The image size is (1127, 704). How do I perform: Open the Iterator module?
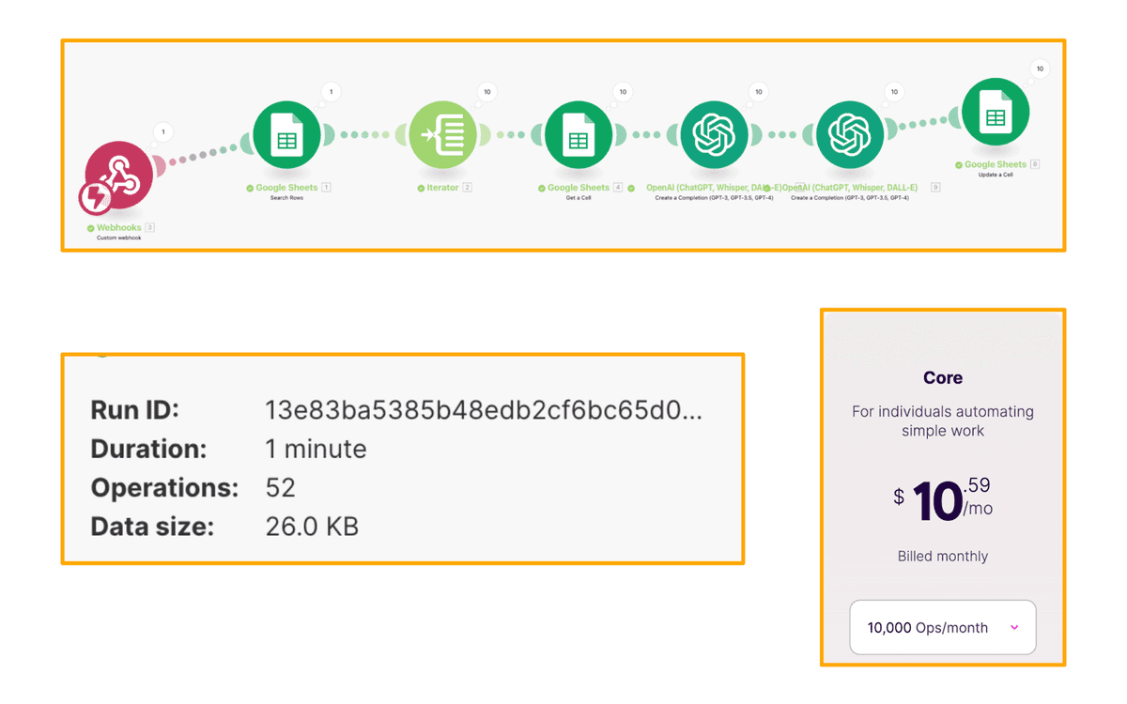pyautogui.click(x=442, y=135)
